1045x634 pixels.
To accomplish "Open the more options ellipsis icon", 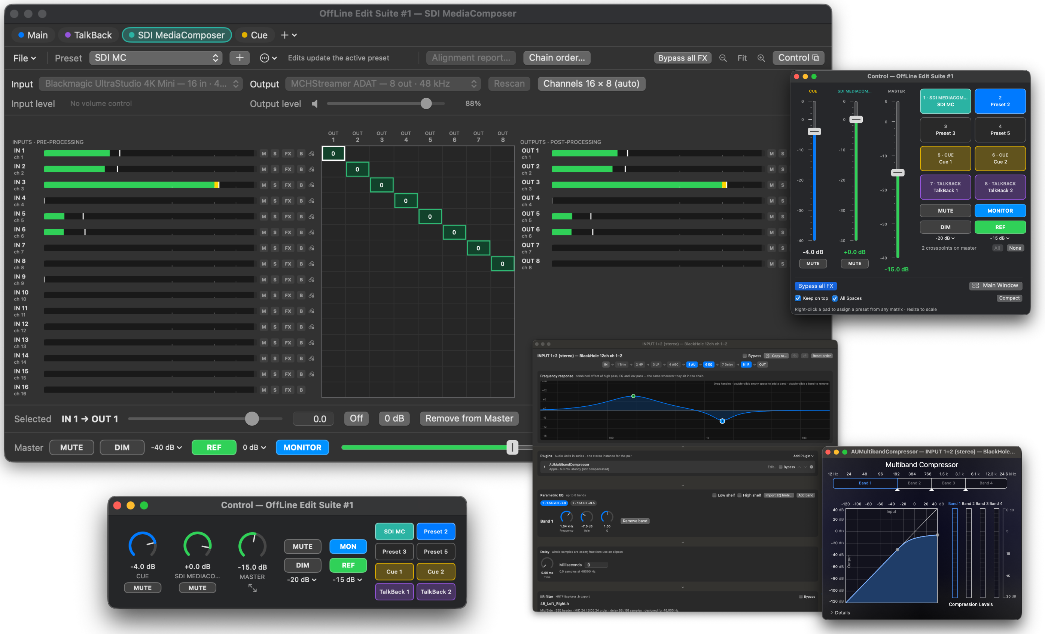I will coord(268,58).
